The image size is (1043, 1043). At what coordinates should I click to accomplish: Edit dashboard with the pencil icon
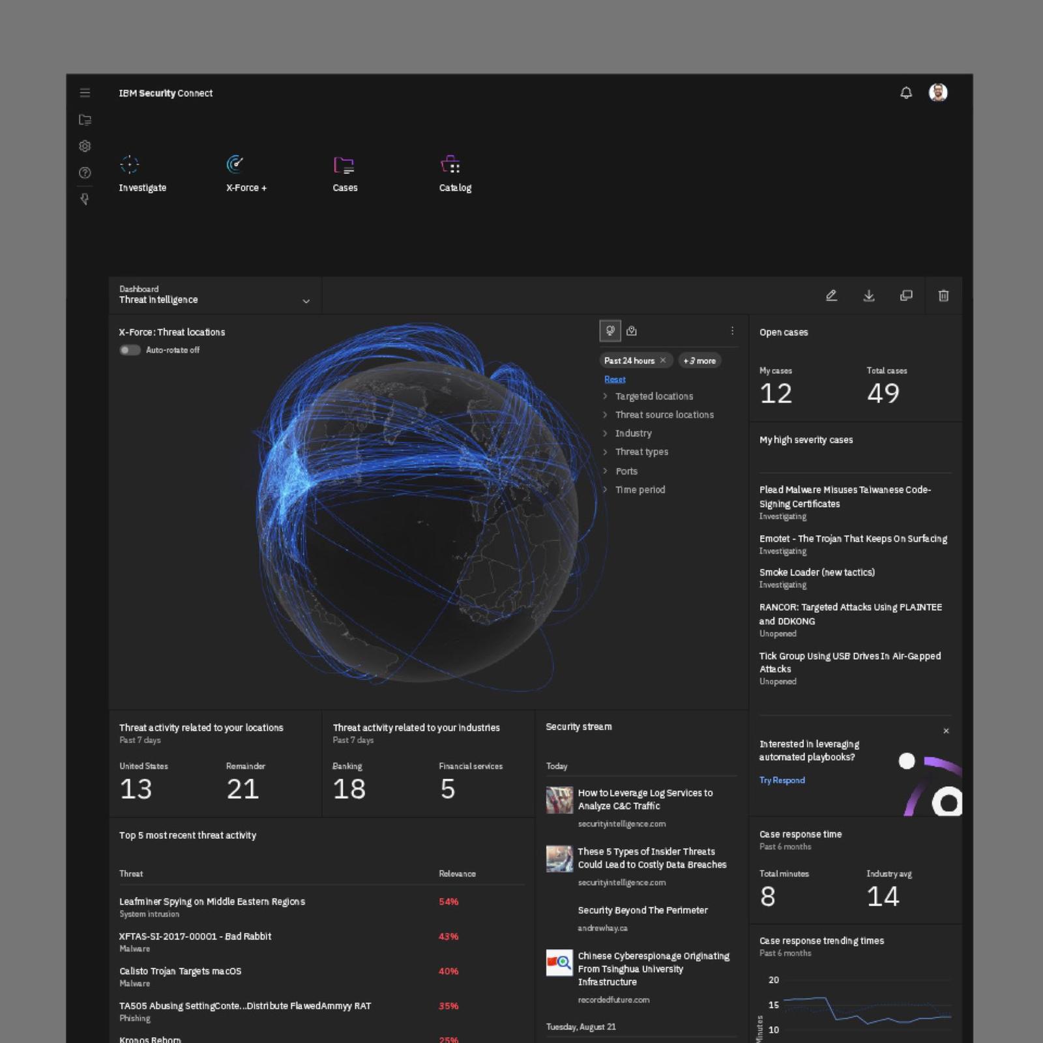[831, 295]
